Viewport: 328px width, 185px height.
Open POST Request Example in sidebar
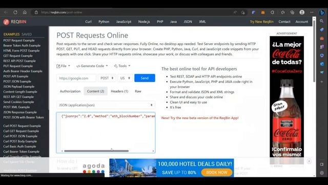coord(19,40)
